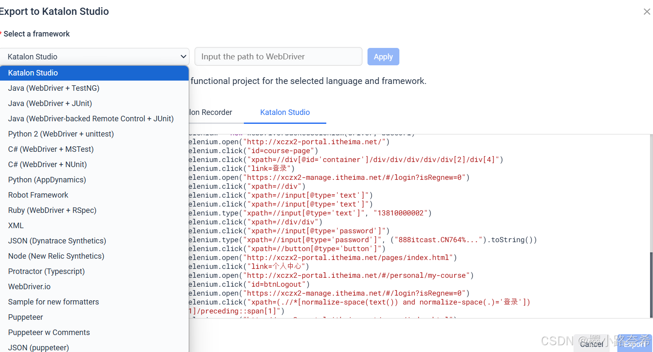Click code line opening personal/my-course

coord(331,275)
